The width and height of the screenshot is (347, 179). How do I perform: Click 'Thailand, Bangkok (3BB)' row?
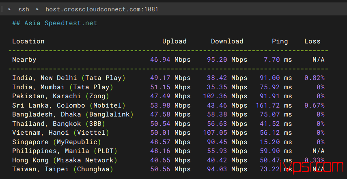(168, 123)
